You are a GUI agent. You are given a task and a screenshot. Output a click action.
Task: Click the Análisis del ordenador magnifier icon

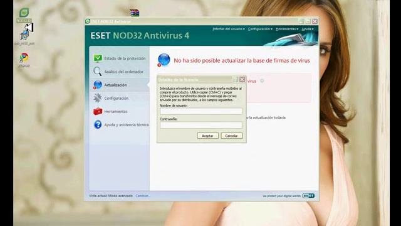coord(98,72)
